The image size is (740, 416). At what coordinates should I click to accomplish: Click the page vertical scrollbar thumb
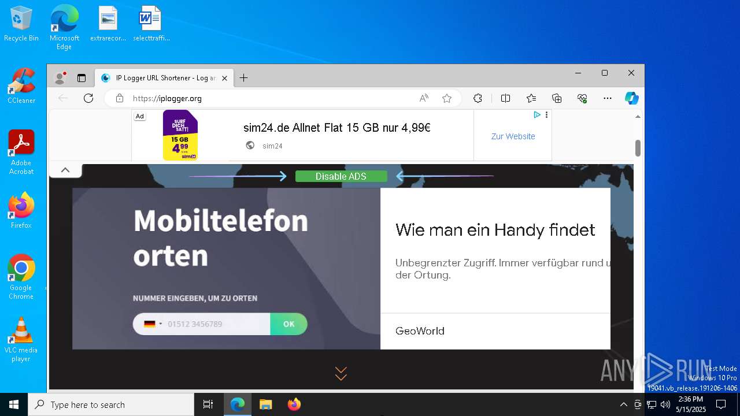click(638, 148)
